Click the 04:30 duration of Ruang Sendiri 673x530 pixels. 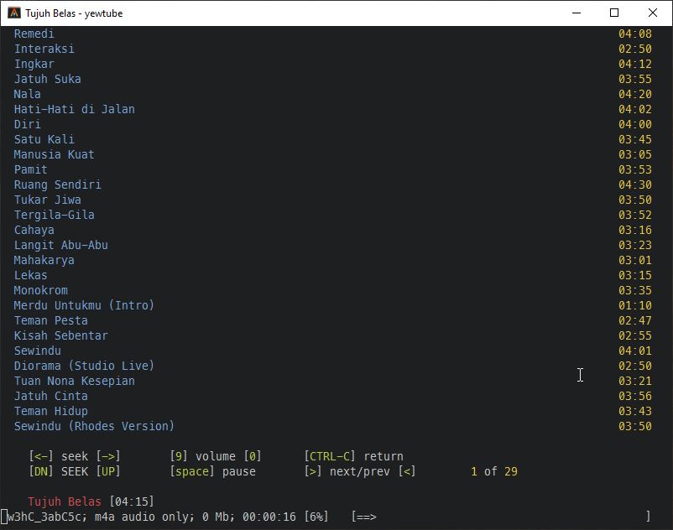coord(634,184)
